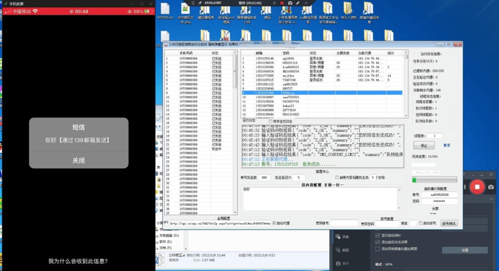The height and width of the screenshot is (271, 499).
Task: Click the accounts table vertical scrollbar
Action: point(405,84)
